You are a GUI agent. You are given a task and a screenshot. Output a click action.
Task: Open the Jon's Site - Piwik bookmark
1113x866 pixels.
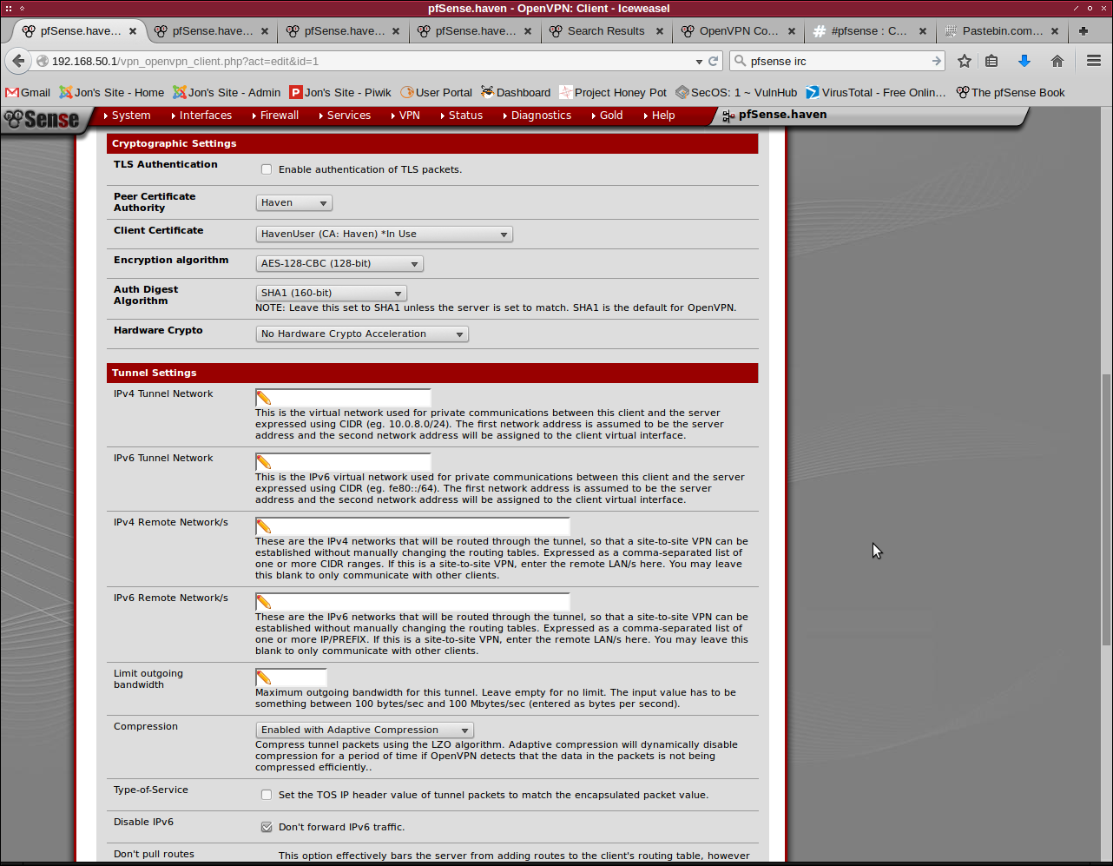(340, 92)
